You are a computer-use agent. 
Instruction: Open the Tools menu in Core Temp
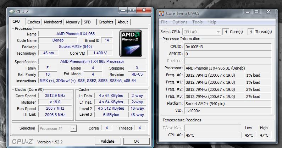tap(197, 22)
